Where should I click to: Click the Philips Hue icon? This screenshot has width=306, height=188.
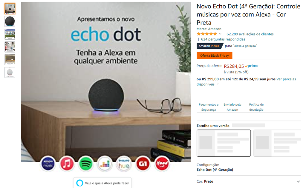124,164
